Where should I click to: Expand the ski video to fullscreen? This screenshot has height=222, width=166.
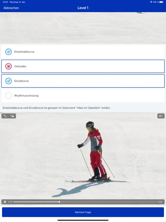click(x=5, y=116)
